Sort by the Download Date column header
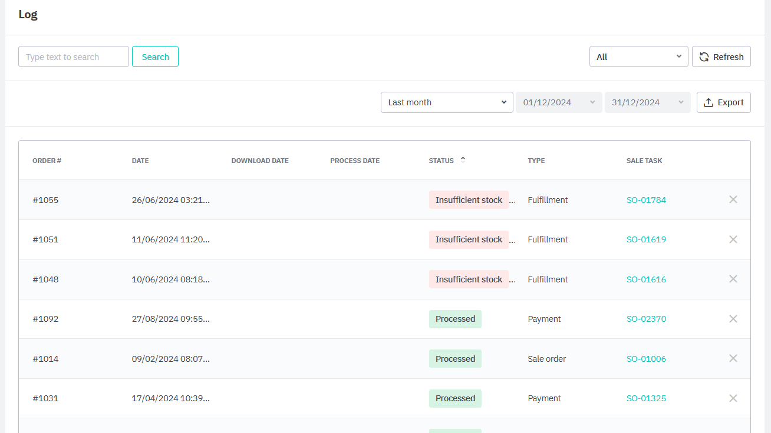This screenshot has width=771, height=433. (x=260, y=161)
